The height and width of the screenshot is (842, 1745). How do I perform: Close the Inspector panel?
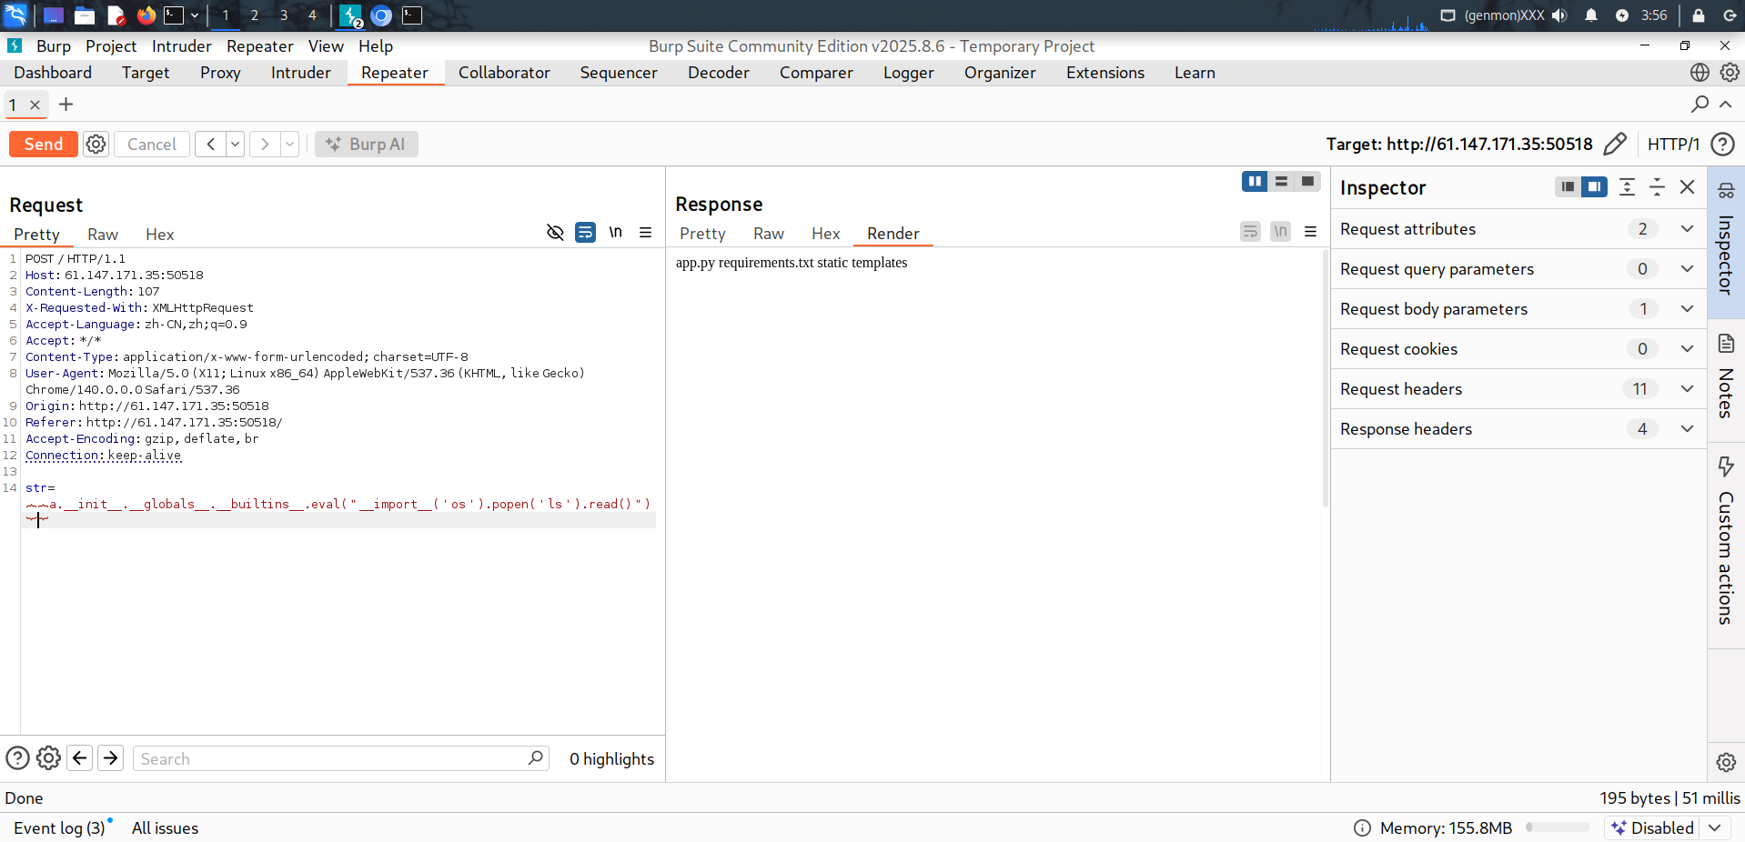1687,186
